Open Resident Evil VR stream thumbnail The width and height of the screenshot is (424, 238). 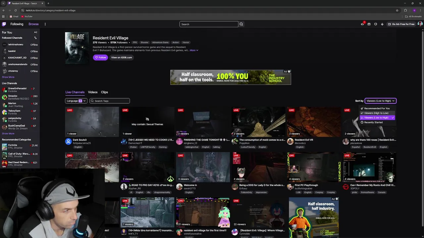point(314,122)
